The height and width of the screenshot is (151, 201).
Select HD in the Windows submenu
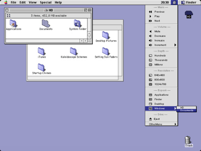(x=187, y=107)
